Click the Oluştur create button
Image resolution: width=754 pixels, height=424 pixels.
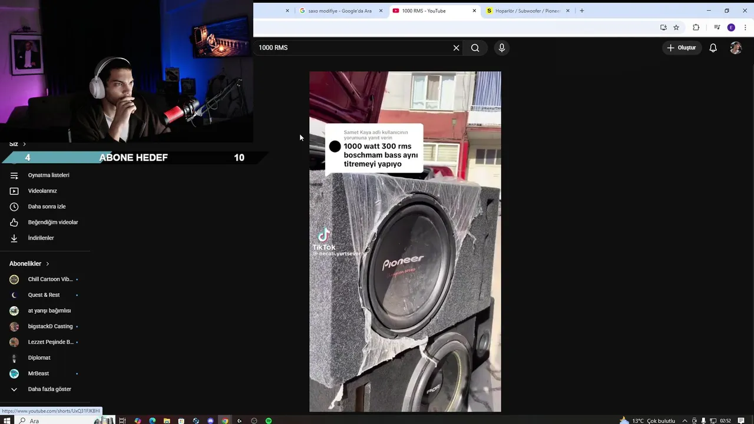[681, 48]
